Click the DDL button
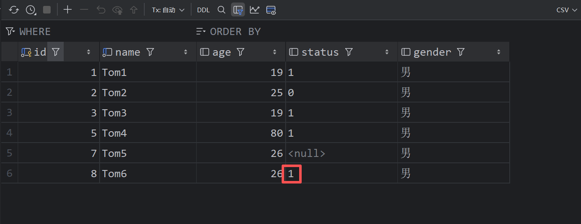Image resolution: width=581 pixels, height=224 pixels. (x=203, y=10)
